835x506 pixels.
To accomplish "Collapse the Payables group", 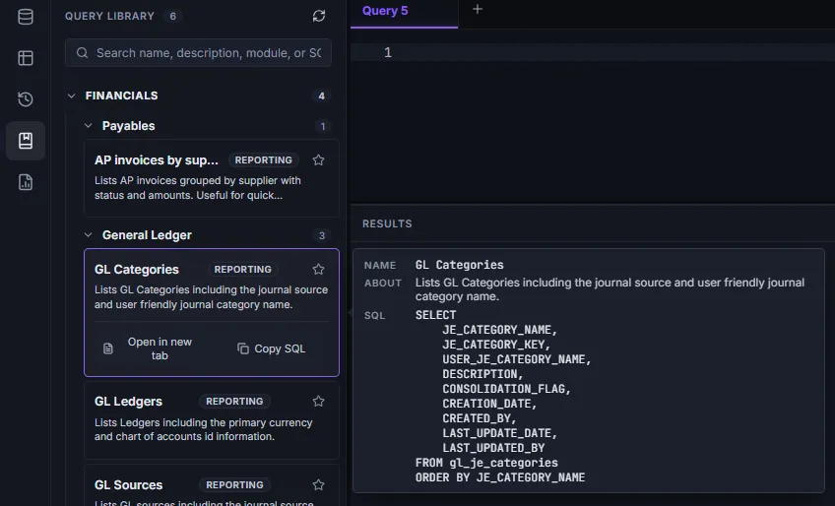I will [89, 126].
